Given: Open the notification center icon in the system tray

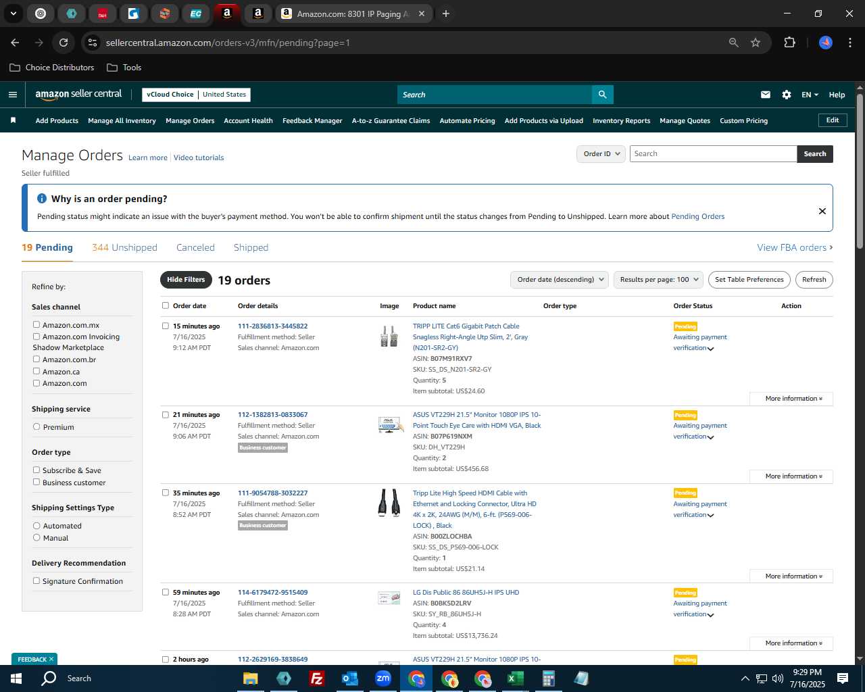Looking at the screenshot, I should point(843,678).
